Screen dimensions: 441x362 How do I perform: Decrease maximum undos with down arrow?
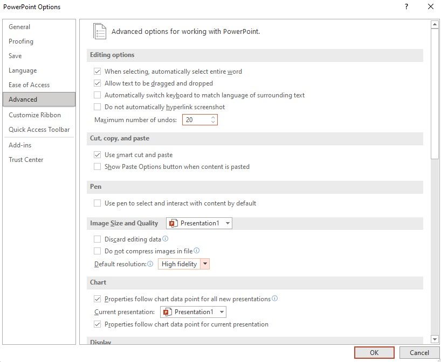click(213, 123)
